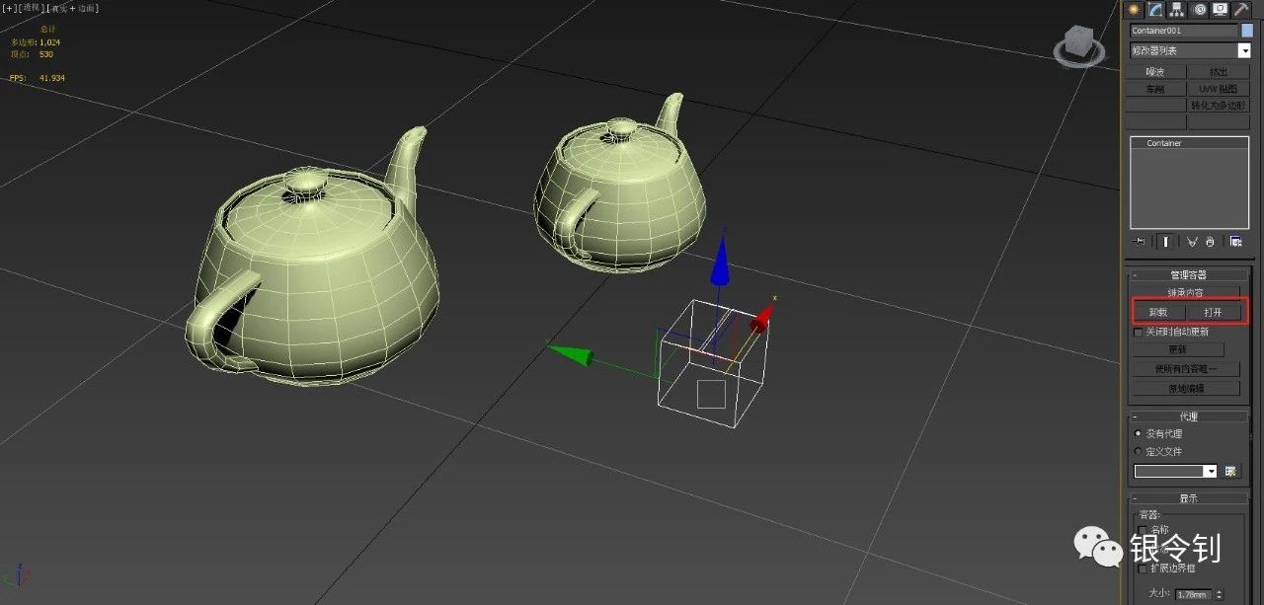Click the 顶点: 530 statistic text

(32, 54)
